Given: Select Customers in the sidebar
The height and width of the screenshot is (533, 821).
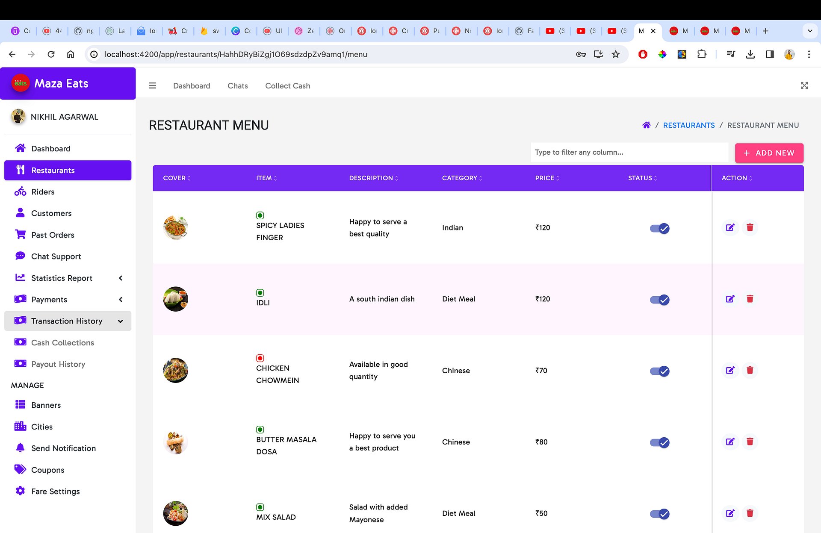Looking at the screenshot, I should click(68, 213).
